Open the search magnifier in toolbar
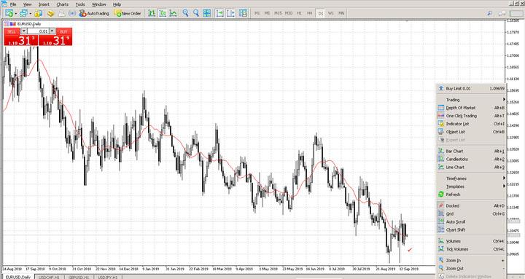 [x=489, y=13]
